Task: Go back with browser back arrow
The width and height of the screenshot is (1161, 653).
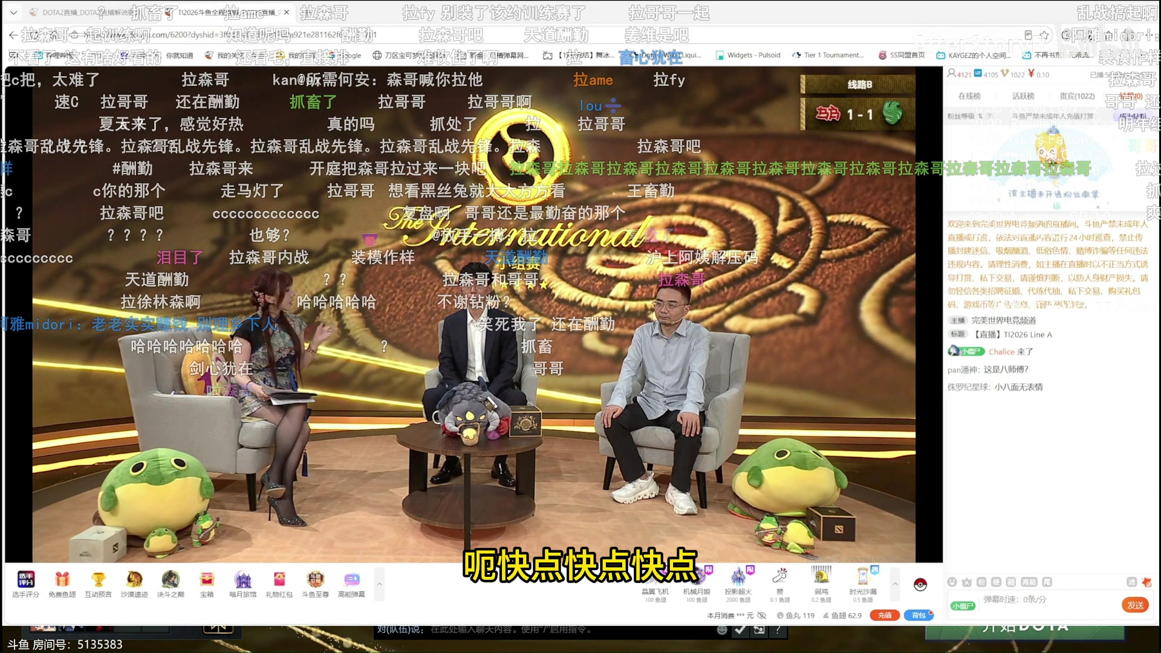Action: 13,35
